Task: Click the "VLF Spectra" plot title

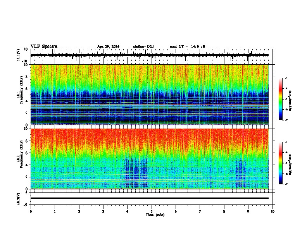Action: (44, 46)
